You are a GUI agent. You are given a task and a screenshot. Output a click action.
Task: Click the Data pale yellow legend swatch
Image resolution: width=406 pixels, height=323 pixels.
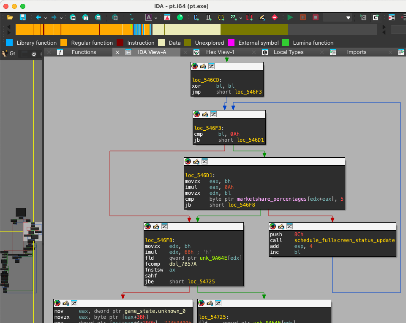(x=161, y=43)
